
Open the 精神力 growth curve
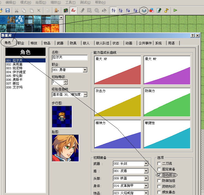(118, 134)
